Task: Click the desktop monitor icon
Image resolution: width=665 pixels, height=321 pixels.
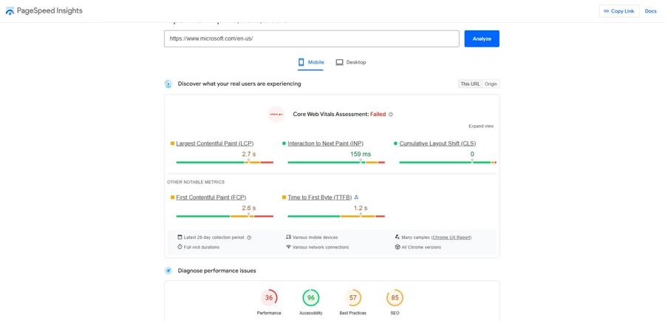Action: (x=339, y=62)
